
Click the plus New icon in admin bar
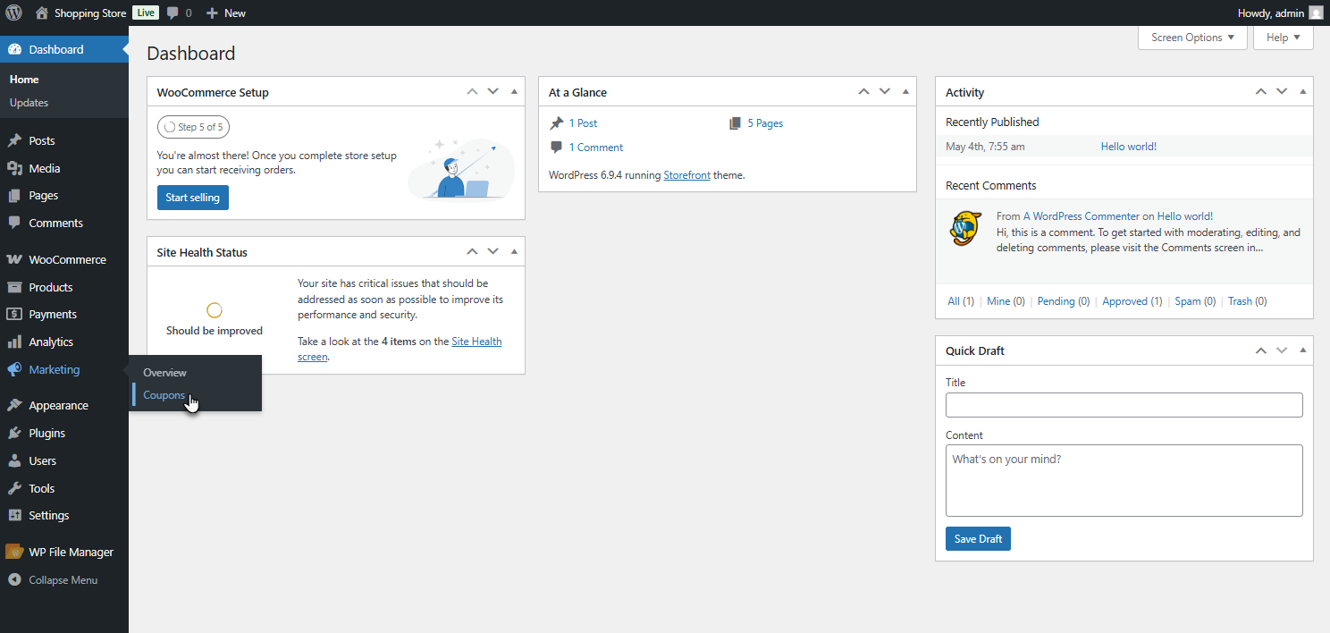pyautogui.click(x=212, y=13)
